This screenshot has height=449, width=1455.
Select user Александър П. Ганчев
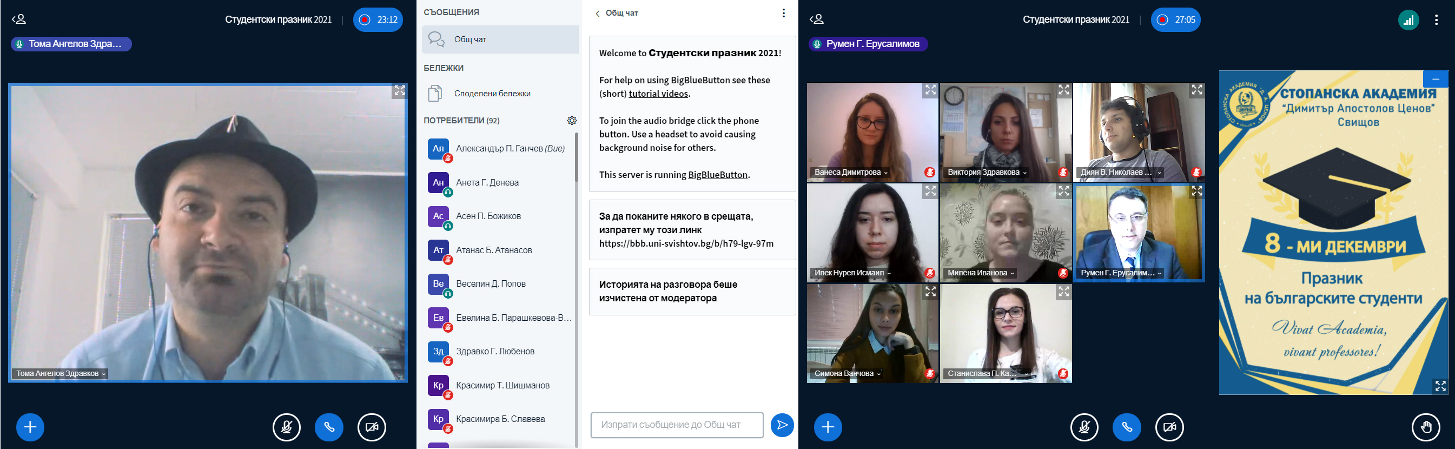500,149
